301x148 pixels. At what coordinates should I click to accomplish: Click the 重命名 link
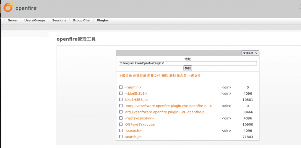pyautogui.click(x=182, y=76)
